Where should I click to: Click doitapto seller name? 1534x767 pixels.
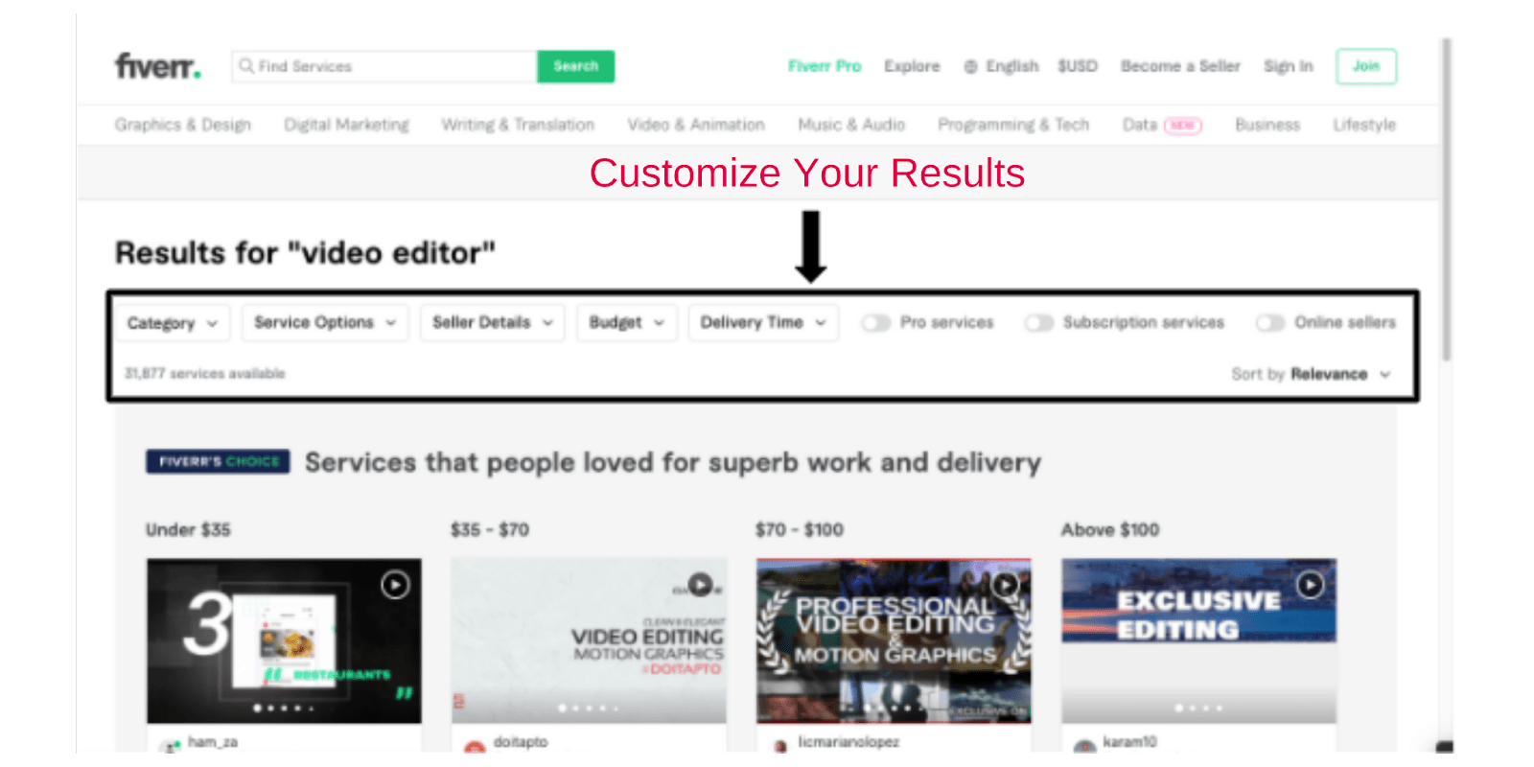521,742
